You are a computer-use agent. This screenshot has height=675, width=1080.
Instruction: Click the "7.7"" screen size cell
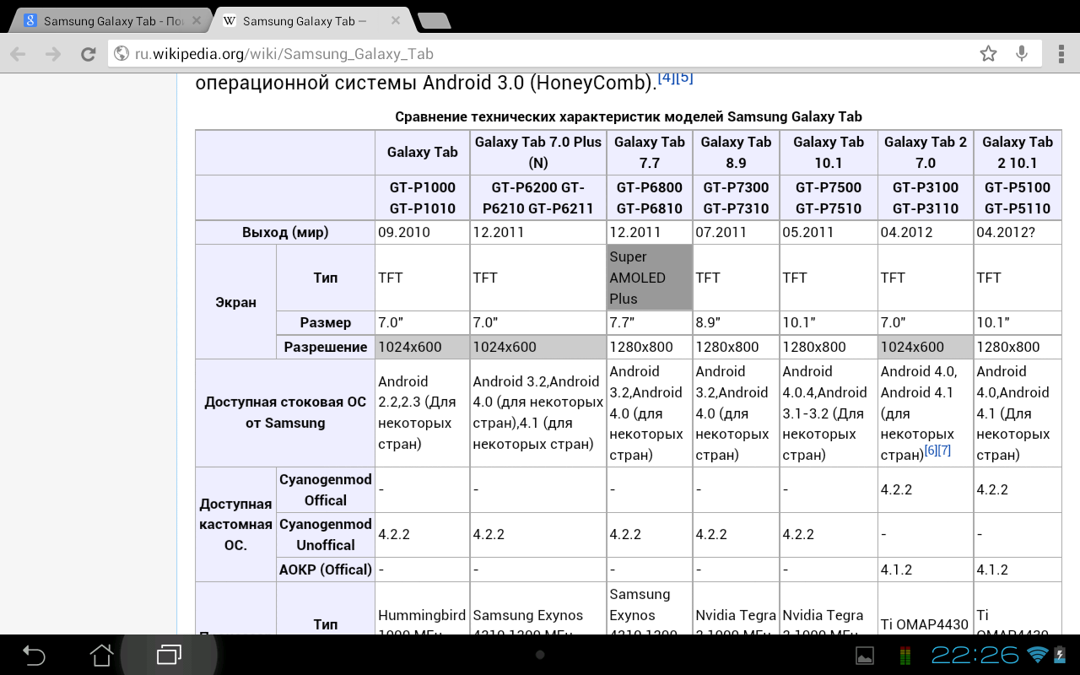point(650,322)
